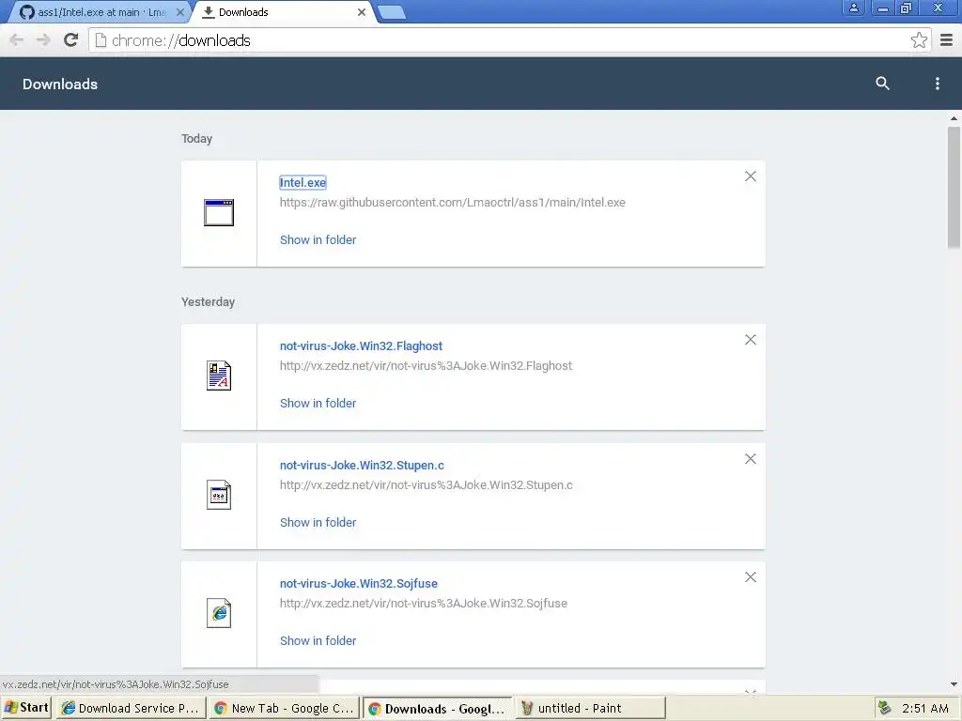The height and width of the screenshot is (721, 962).
Task: Open the Chrome hamburger menu
Action: (947, 40)
